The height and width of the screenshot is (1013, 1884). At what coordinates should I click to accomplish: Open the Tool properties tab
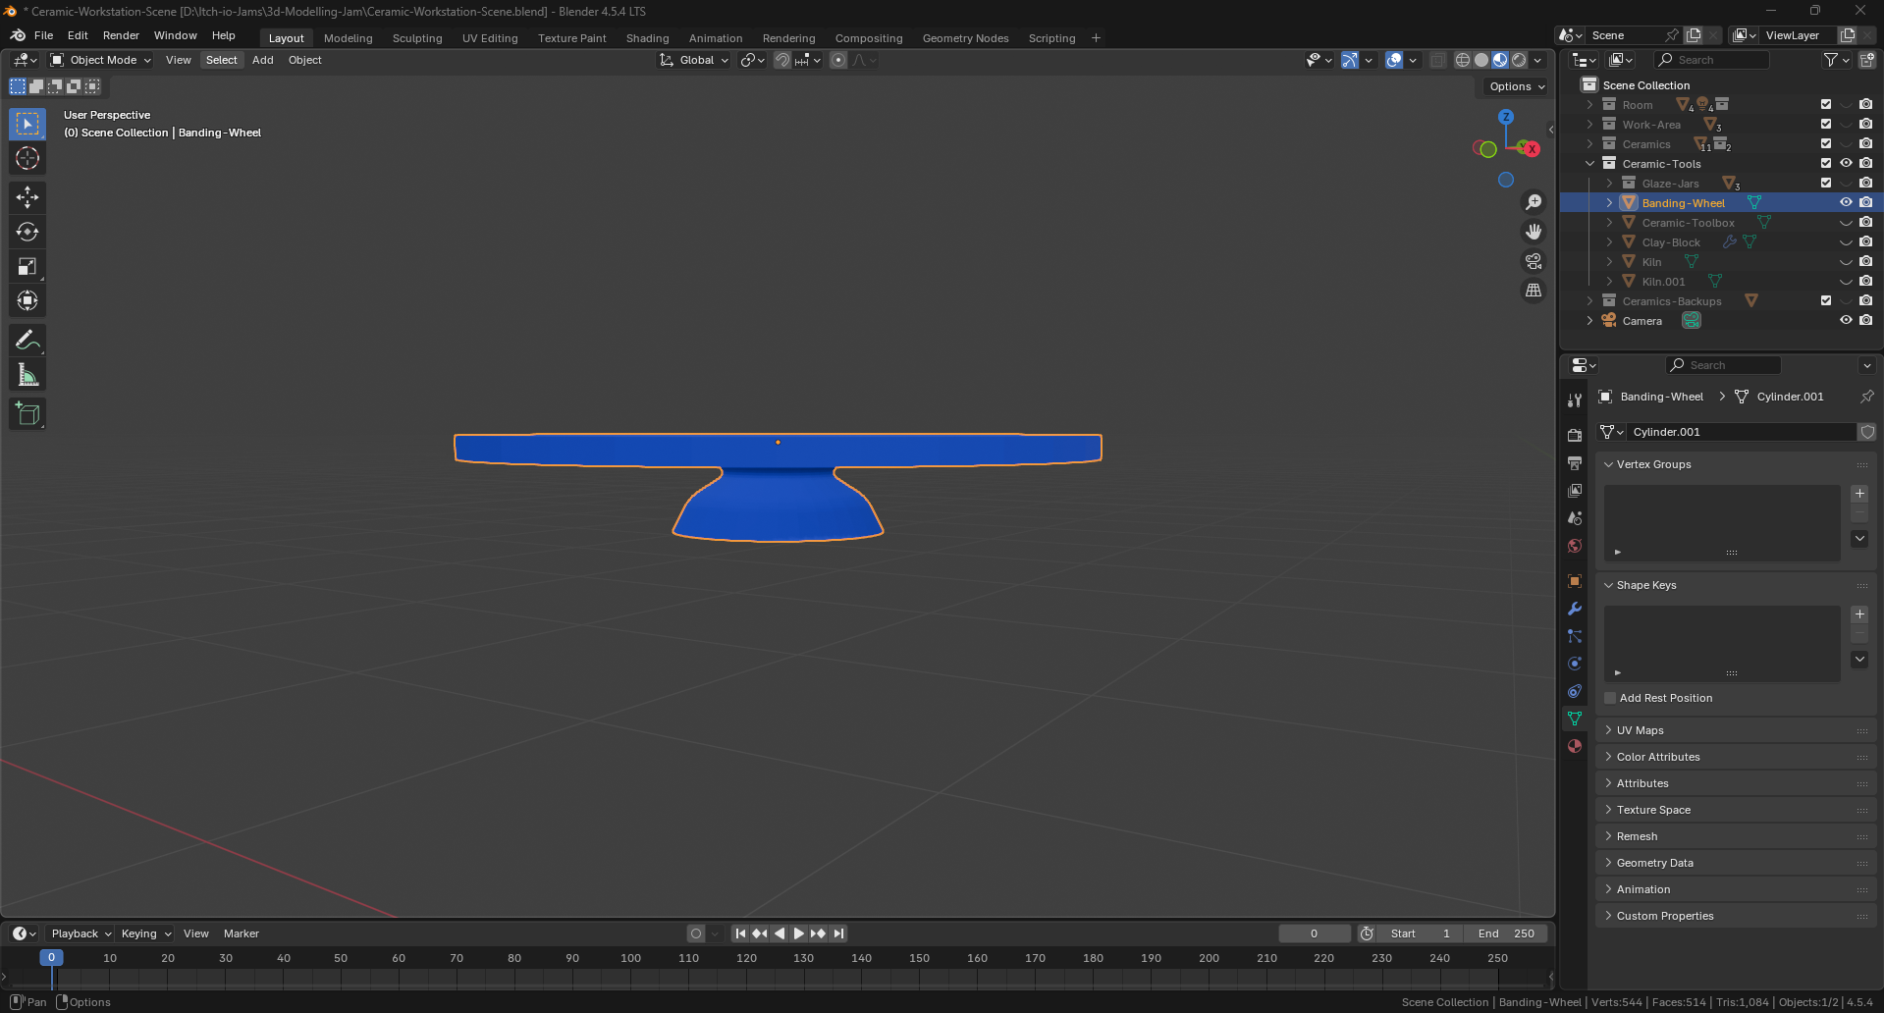[x=1575, y=400]
